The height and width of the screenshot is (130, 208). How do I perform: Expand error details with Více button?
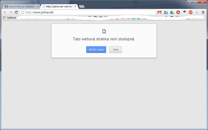115,49
